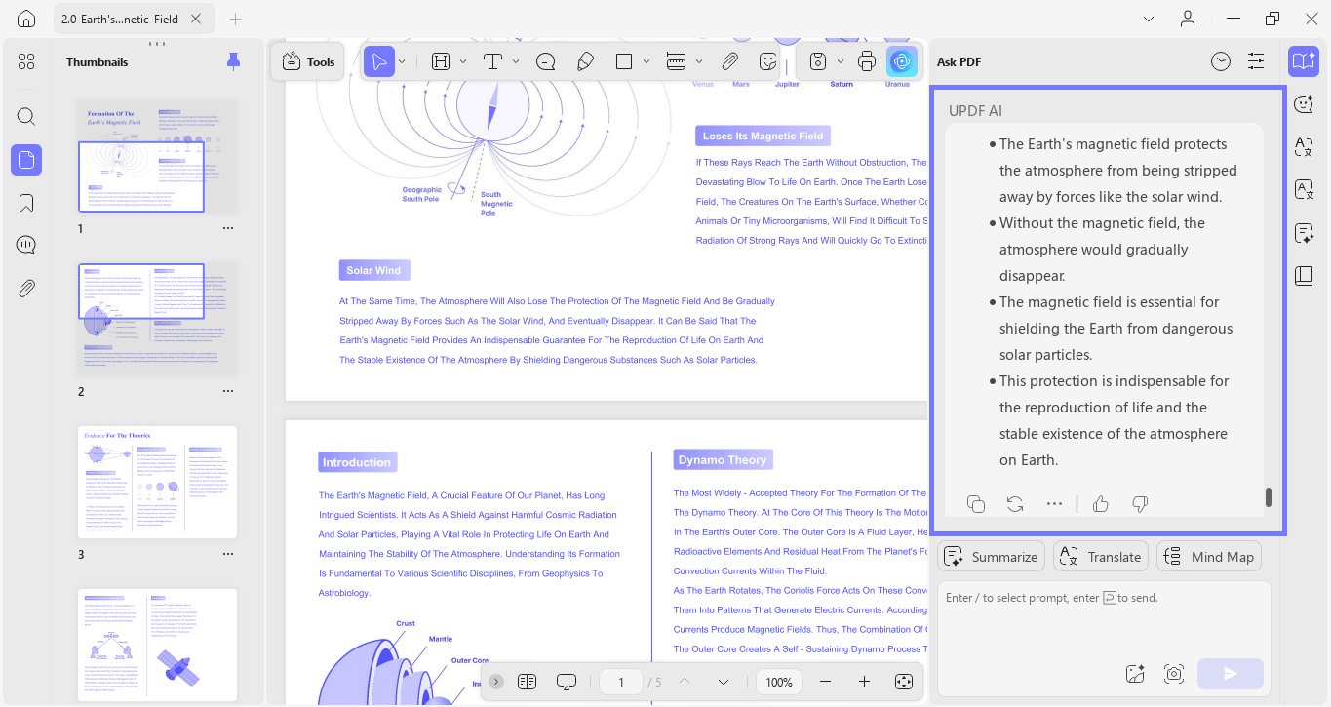The height and width of the screenshot is (707, 1331).
Task: Pin the Thumbnails panel
Action: 233,60
